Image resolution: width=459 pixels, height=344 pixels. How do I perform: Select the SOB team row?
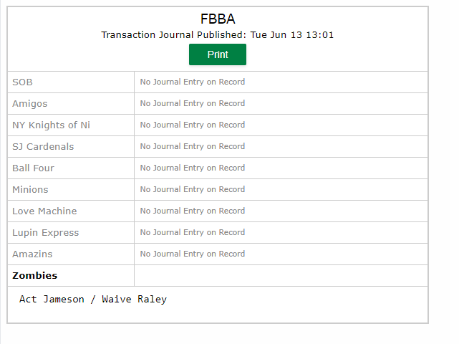pos(218,82)
